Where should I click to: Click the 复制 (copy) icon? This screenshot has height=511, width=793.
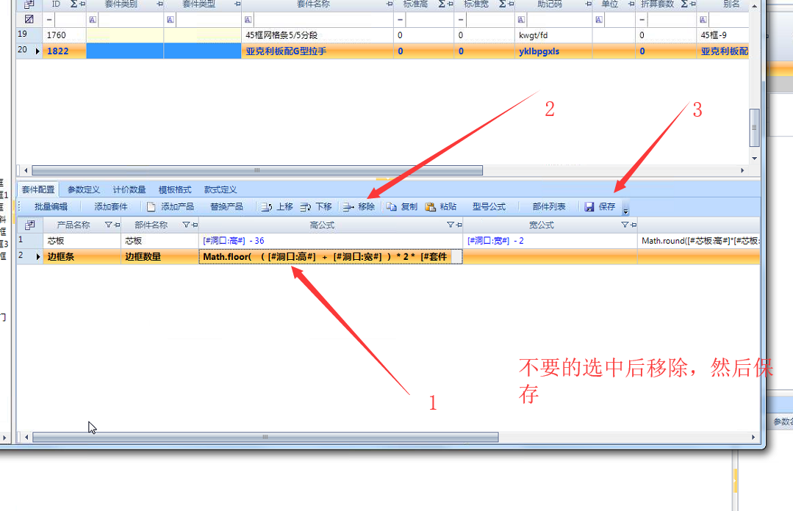click(x=392, y=207)
